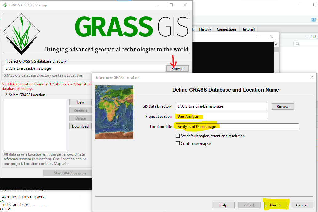
Task: Click the R project cube icon
Action: coord(313,20)
